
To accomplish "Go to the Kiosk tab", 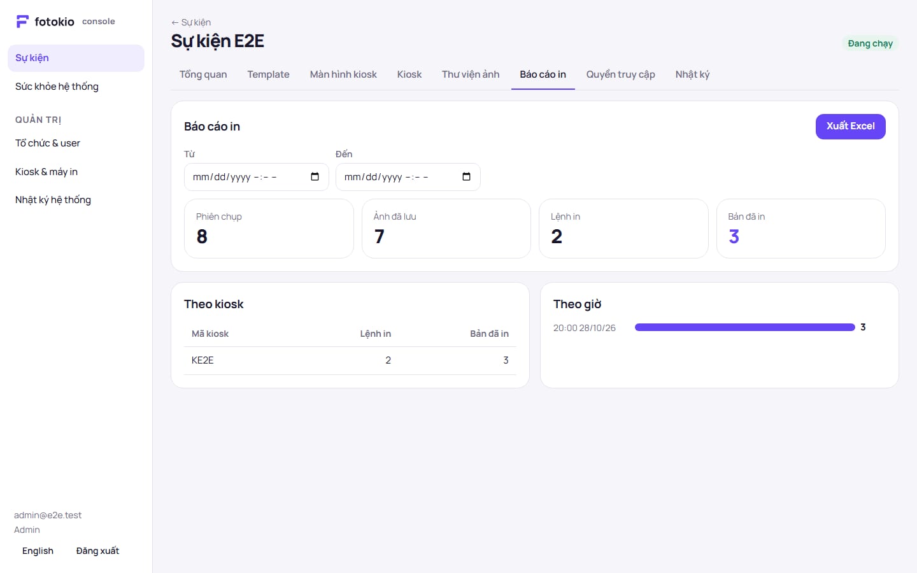I will 409,74.
